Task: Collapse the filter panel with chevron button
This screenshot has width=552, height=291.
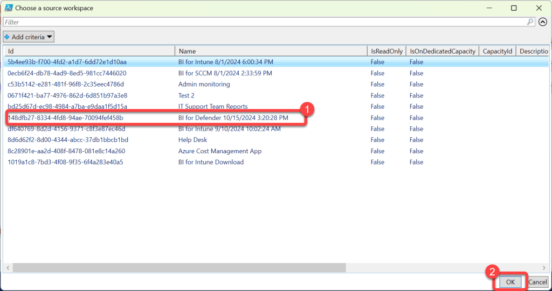Action: tap(542, 22)
